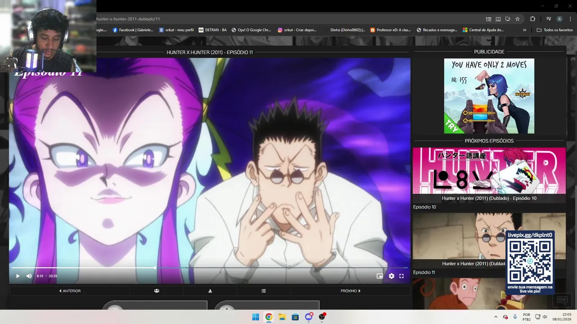Open the episode list icon below player
This screenshot has height=324, width=577.
point(264,291)
